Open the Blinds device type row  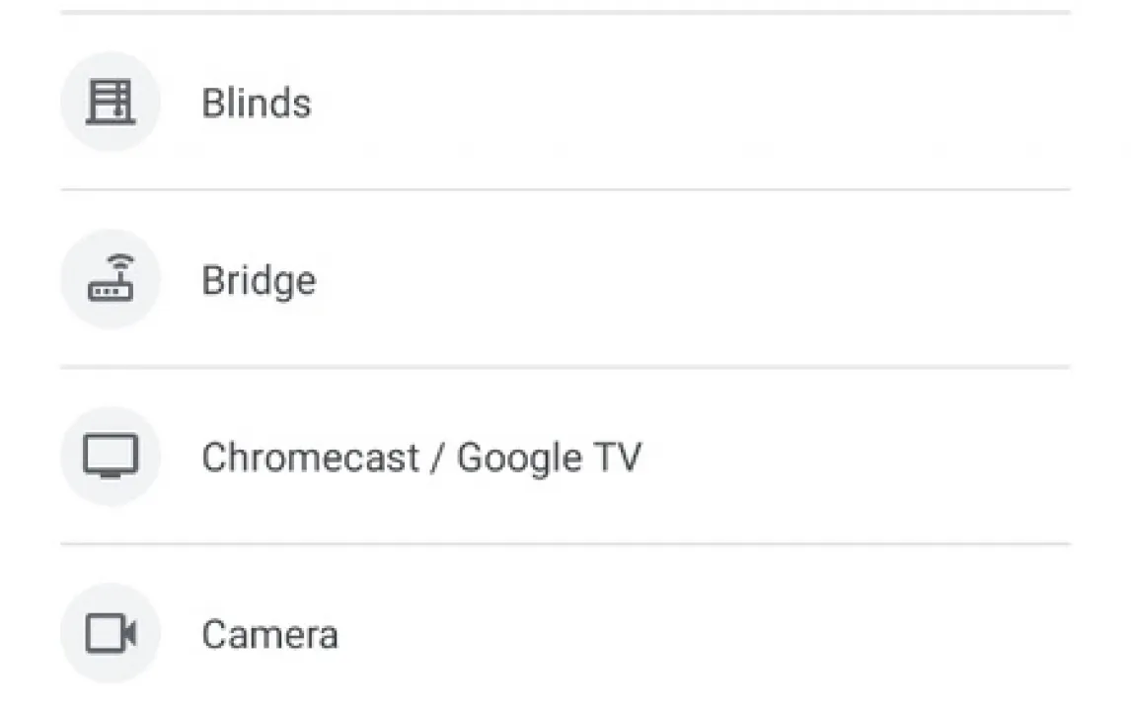point(565,102)
